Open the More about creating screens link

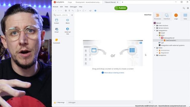pyautogui.click(x=113, y=73)
